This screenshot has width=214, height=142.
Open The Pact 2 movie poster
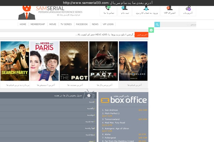[103, 61]
